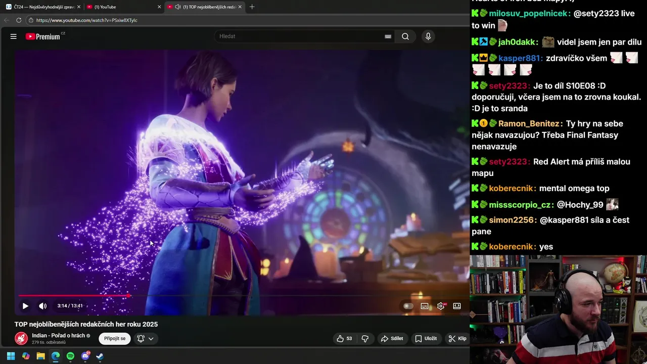Click the Sdílet share button

pyautogui.click(x=392, y=339)
